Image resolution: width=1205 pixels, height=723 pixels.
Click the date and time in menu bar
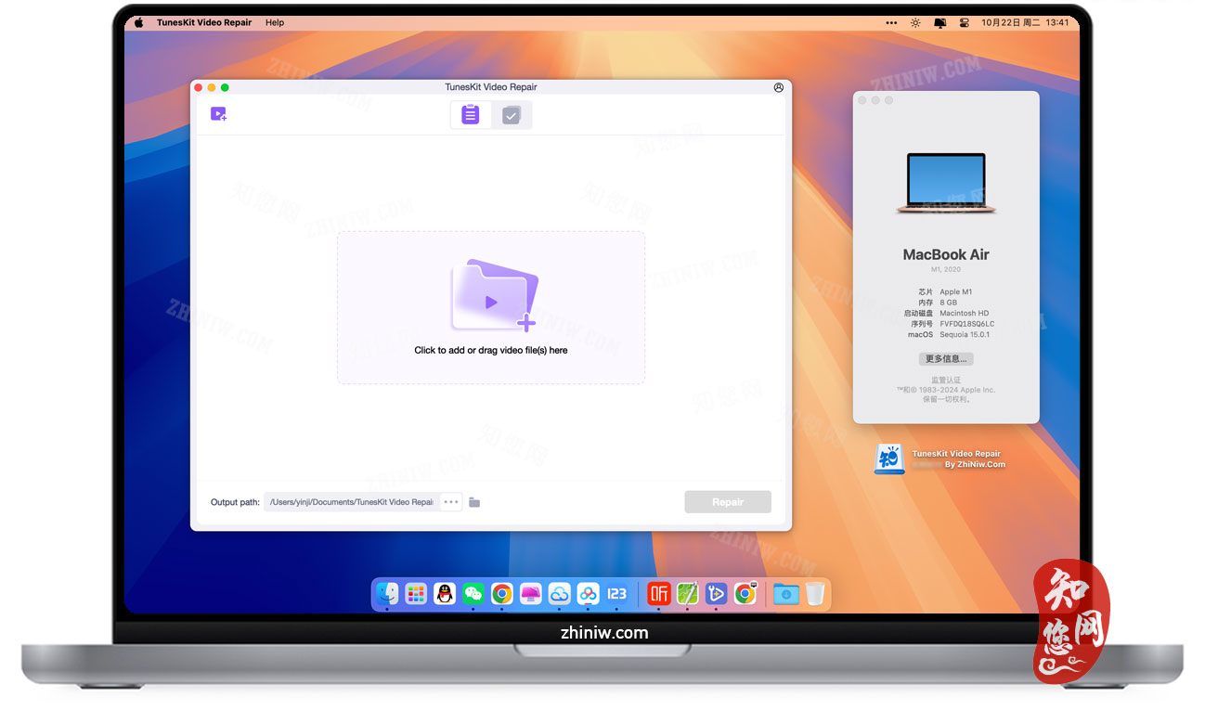point(1025,22)
